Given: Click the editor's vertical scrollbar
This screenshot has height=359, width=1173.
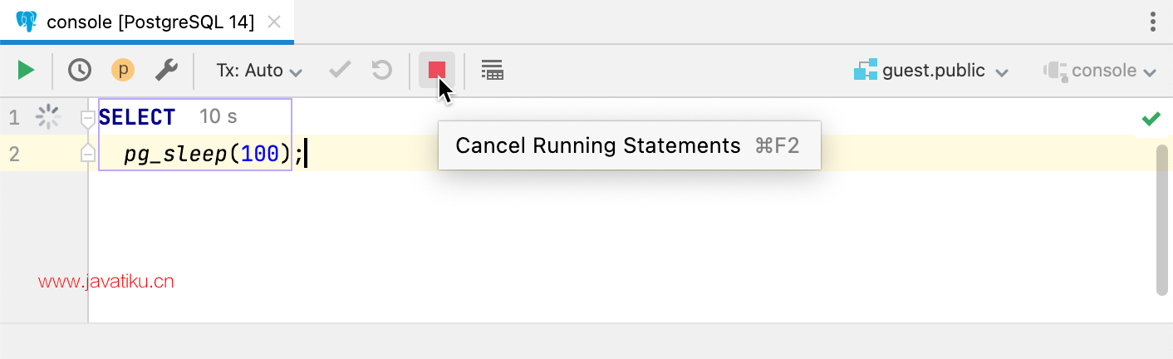Looking at the screenshot, I should pos(1161,219).
